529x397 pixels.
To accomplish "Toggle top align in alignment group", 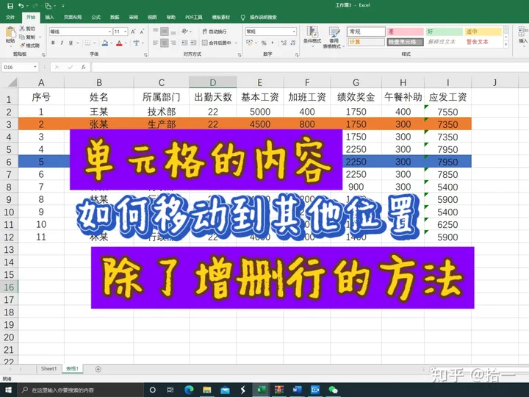I will [x=156, y=32].
